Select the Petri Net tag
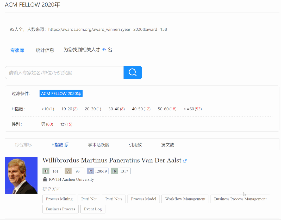 pyautogui.click(x=89, y=199)
